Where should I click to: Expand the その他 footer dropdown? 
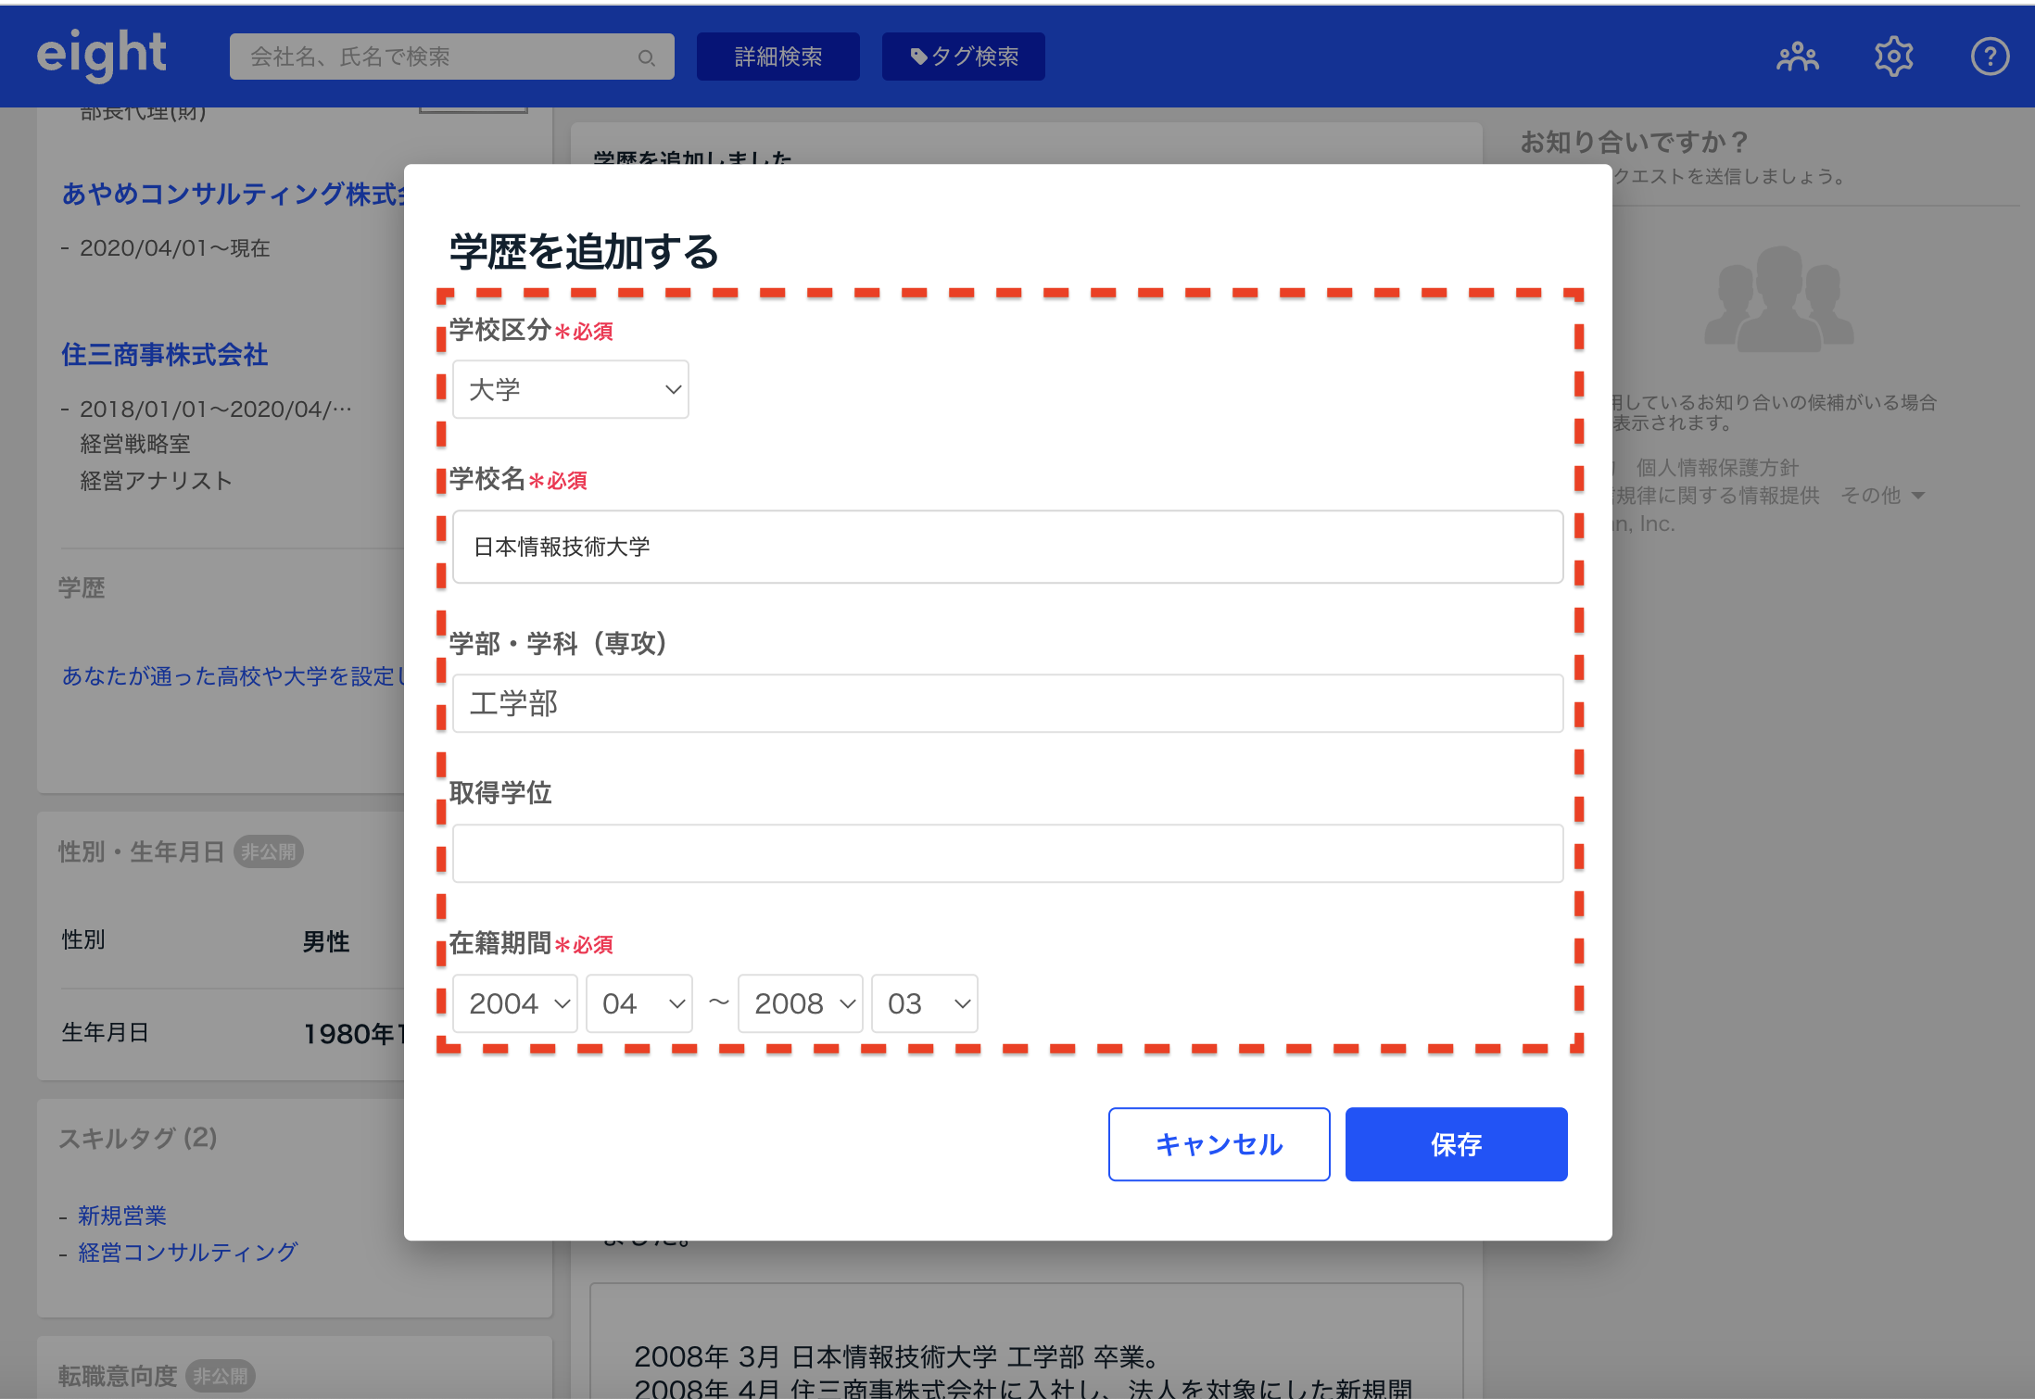coord(1883,496)
